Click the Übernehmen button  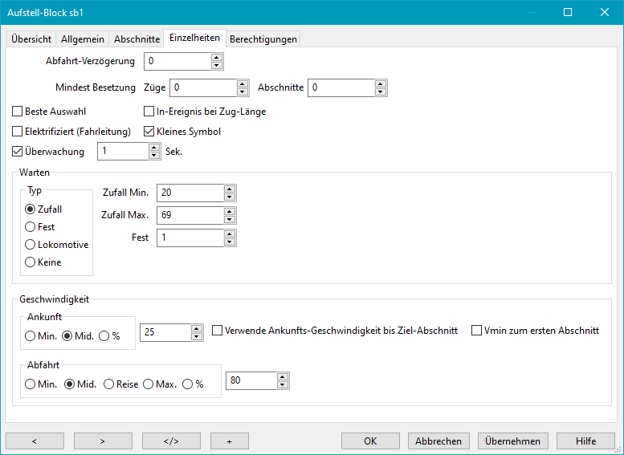[x=514, y=441]
